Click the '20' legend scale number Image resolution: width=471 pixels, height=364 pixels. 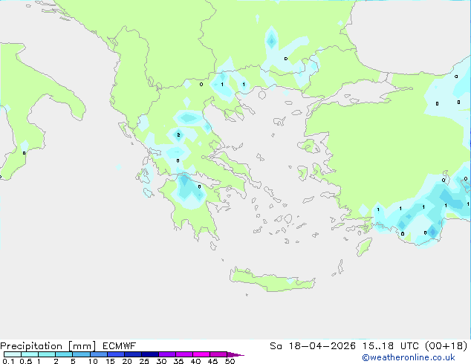click(x=127, y=361)
